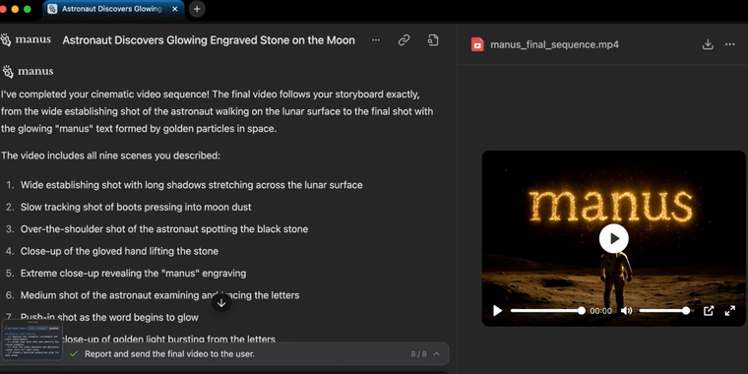Click the copy link icon in the header

coord(405,40)
